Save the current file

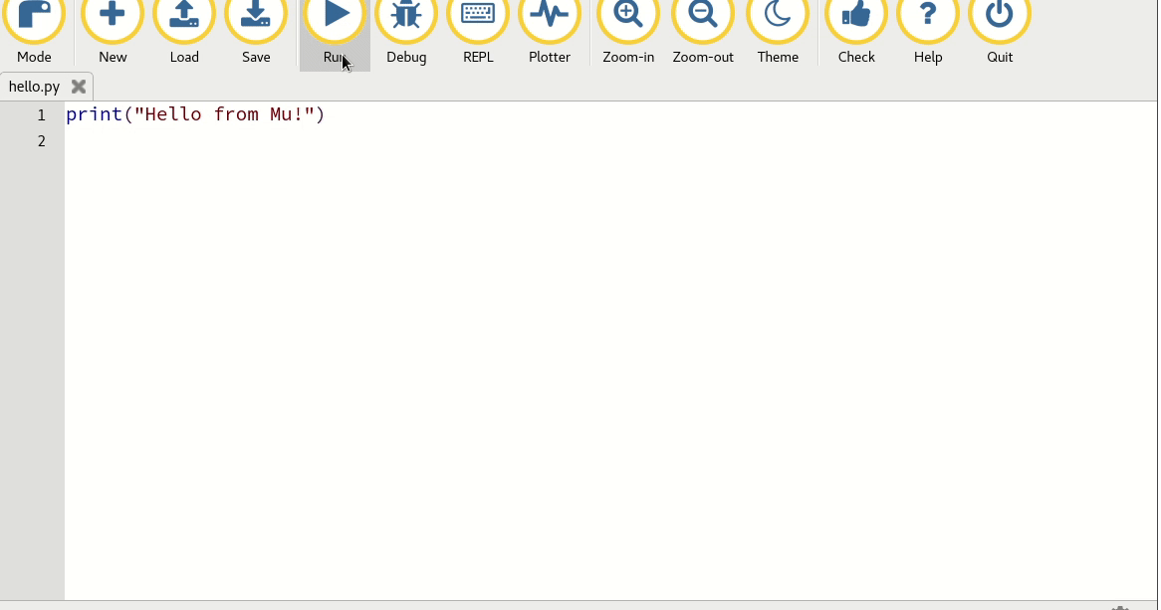point(256,30)
